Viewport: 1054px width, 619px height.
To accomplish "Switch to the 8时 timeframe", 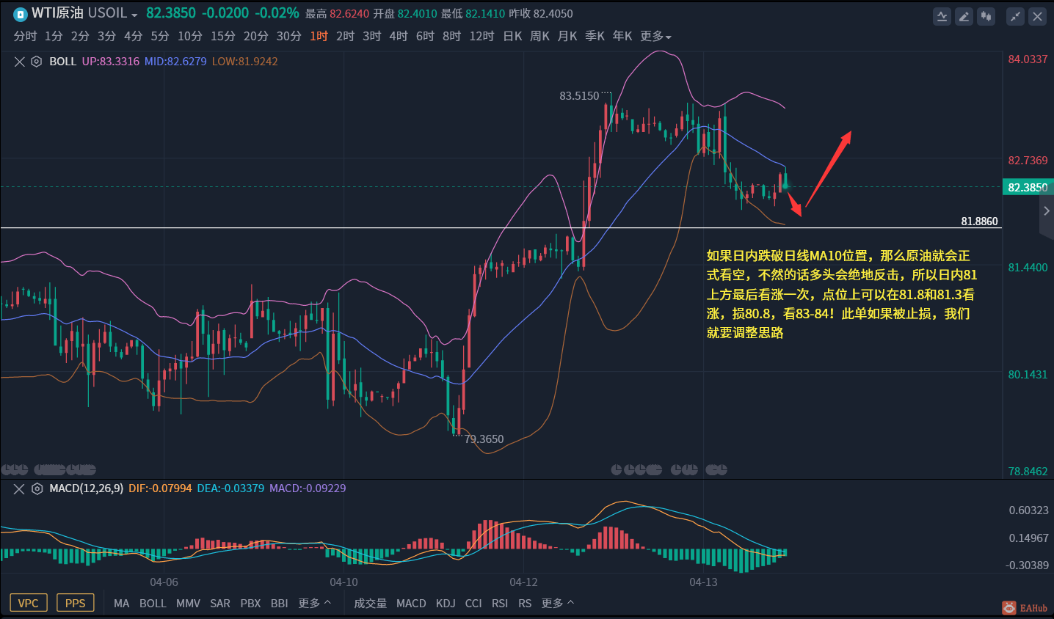I will point(451,36).
